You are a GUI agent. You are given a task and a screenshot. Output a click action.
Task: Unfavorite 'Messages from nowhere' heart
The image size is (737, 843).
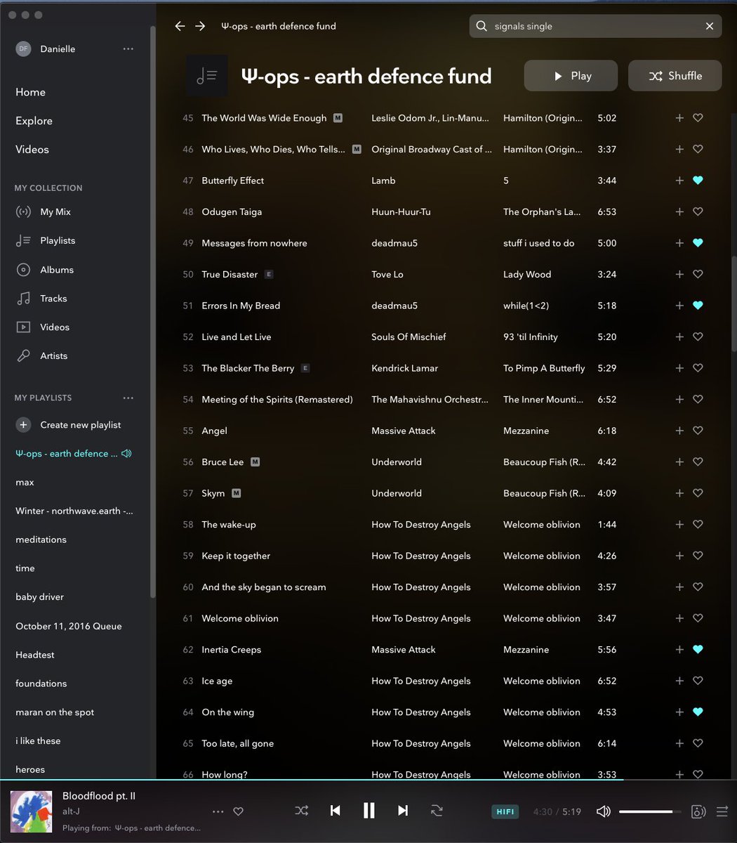click(698, 243)
